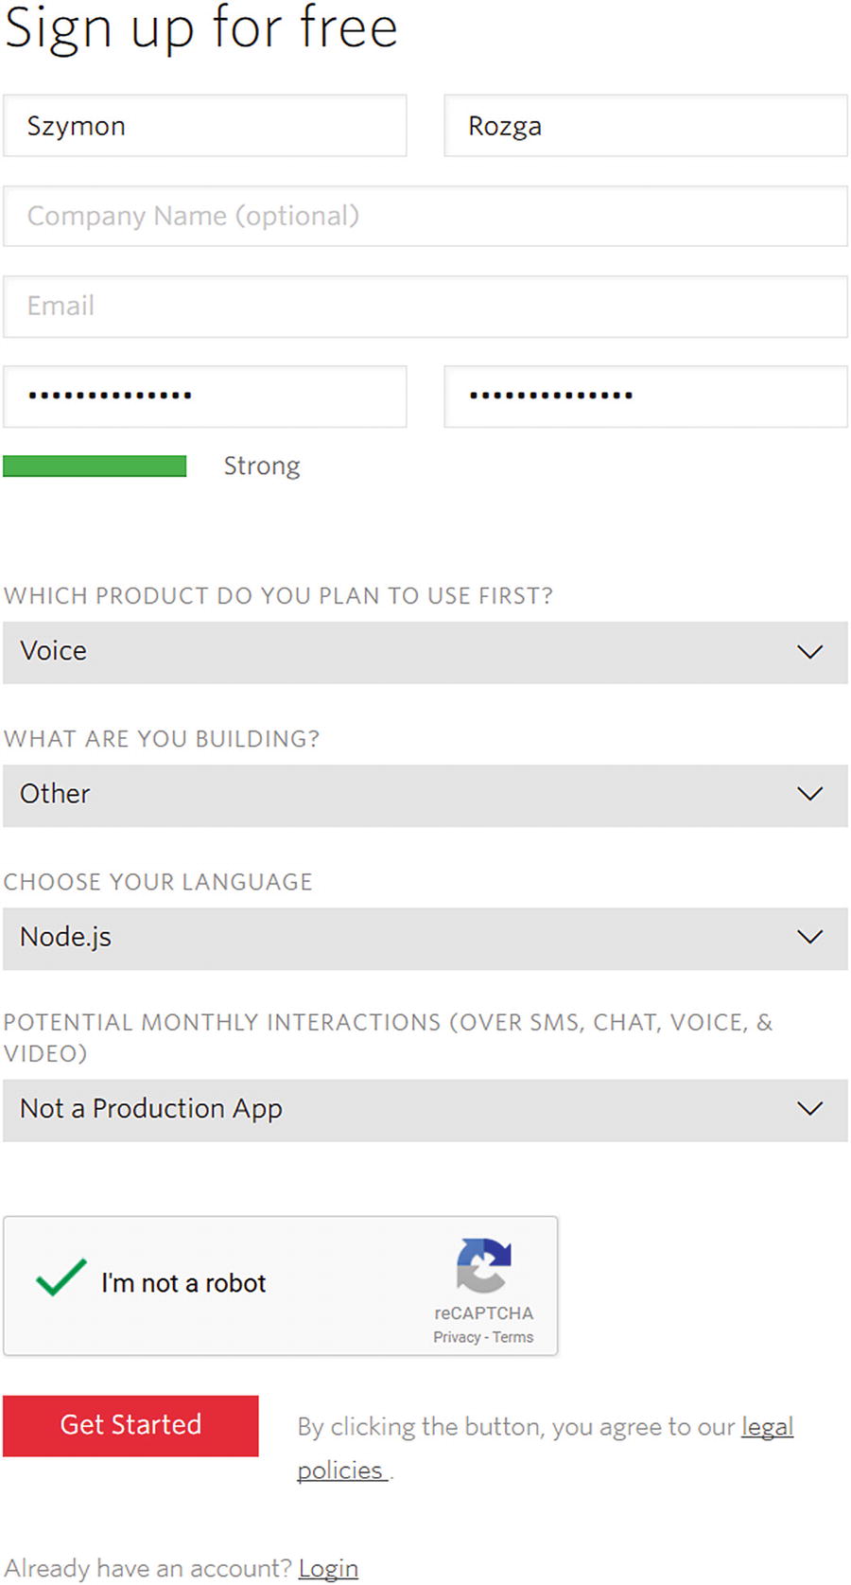
Task: Open the reCAPTCHA Privacy link
Action: [x=457, y=1337]
